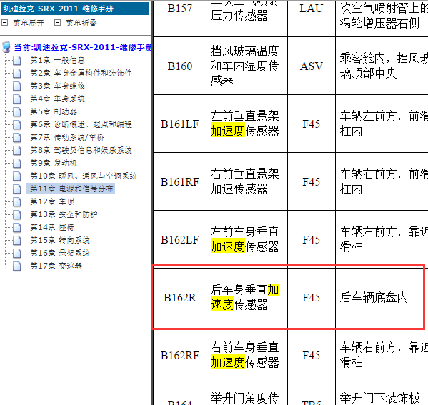Image resolution: width=428 pixels, height=405 pixels.
Task: Go to 第17章 变速器
Action: (56, 266)
